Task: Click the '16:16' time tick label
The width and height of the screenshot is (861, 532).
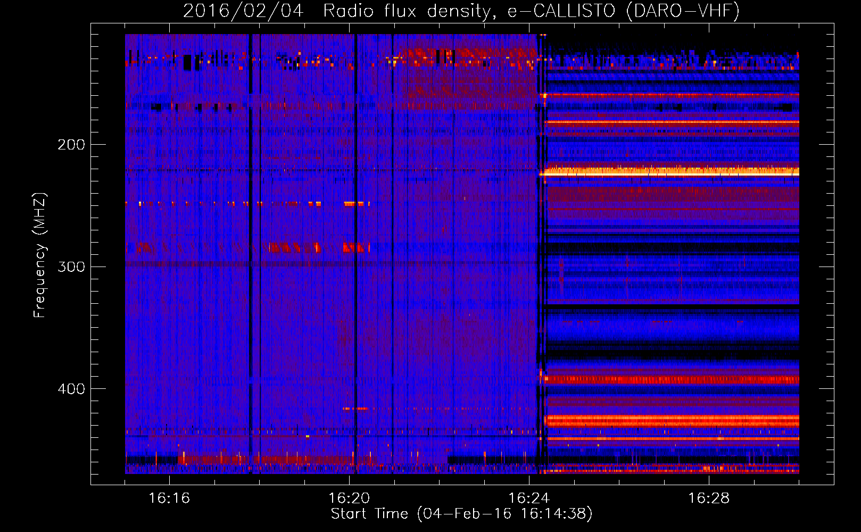Action: (x=169, y=498)
